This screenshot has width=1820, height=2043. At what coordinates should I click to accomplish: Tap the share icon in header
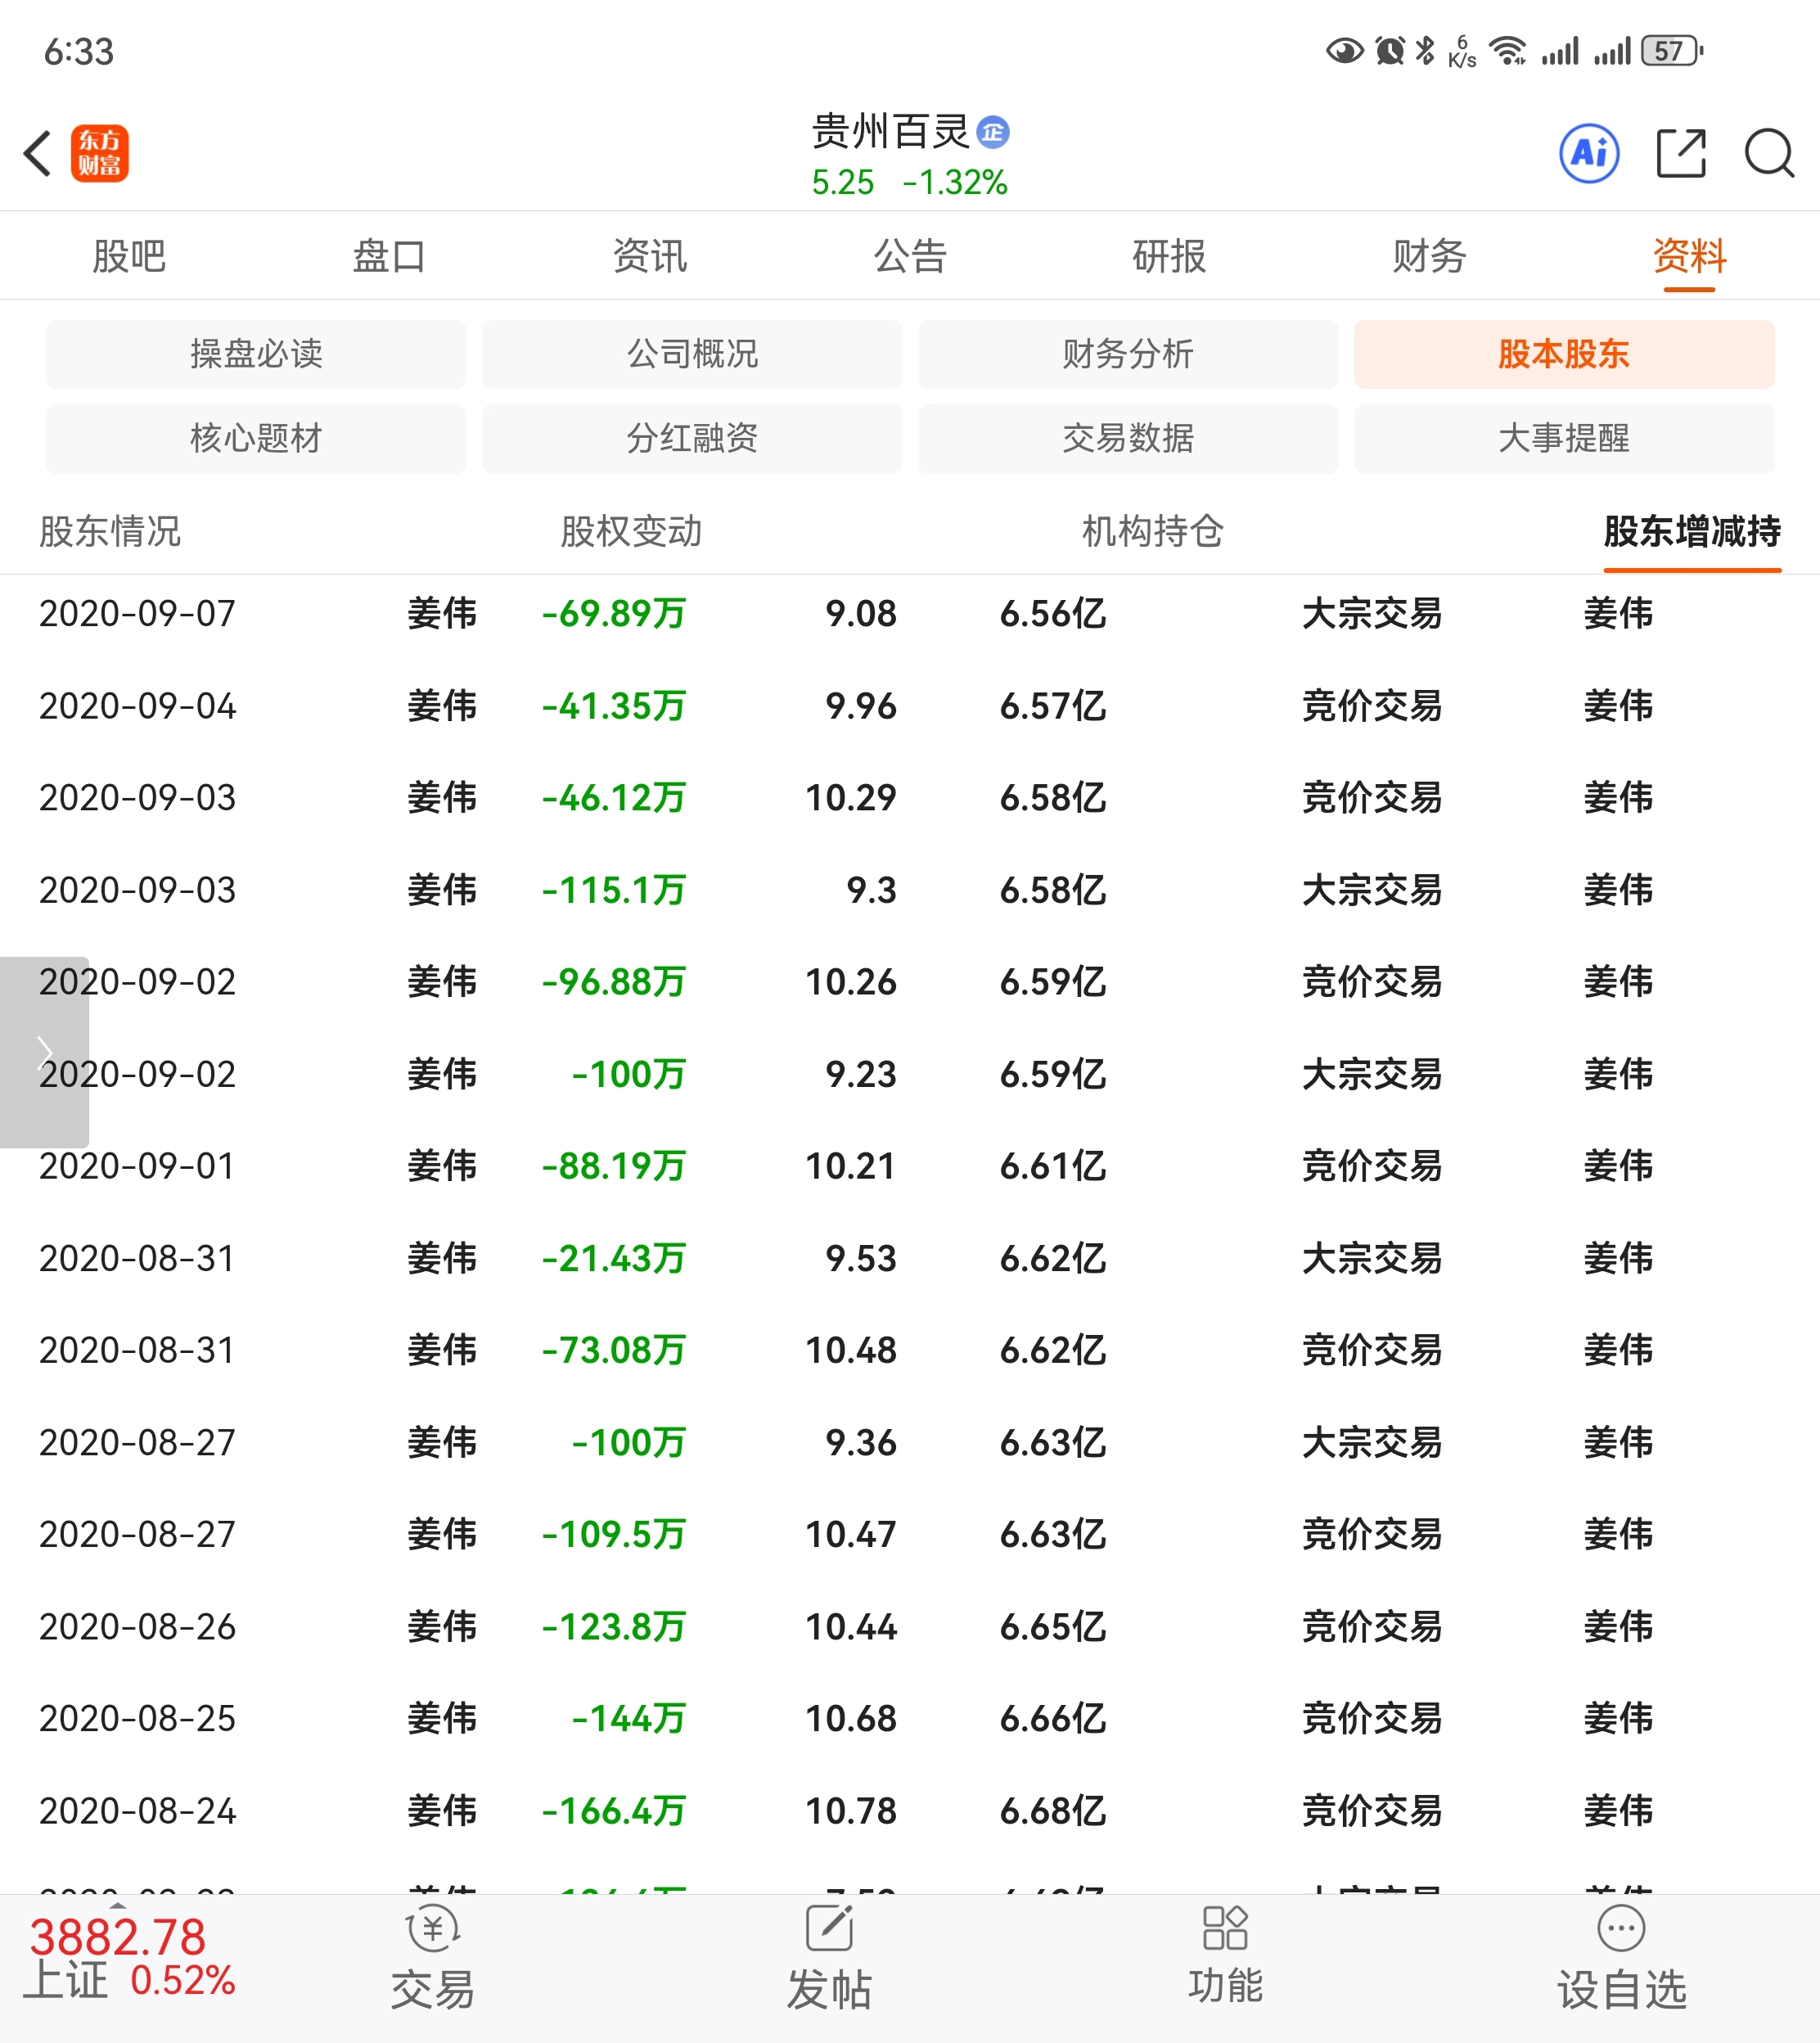pyautogui.click(x=1680, y=153)
